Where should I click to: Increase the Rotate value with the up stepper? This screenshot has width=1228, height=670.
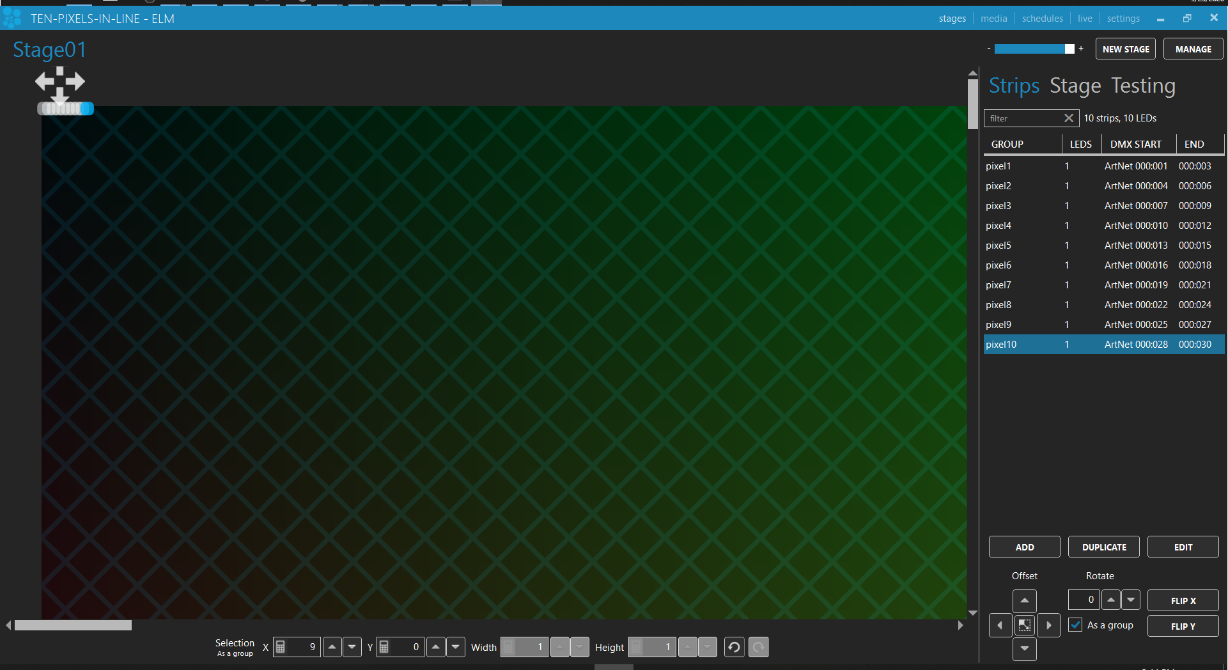point(1111,600)
